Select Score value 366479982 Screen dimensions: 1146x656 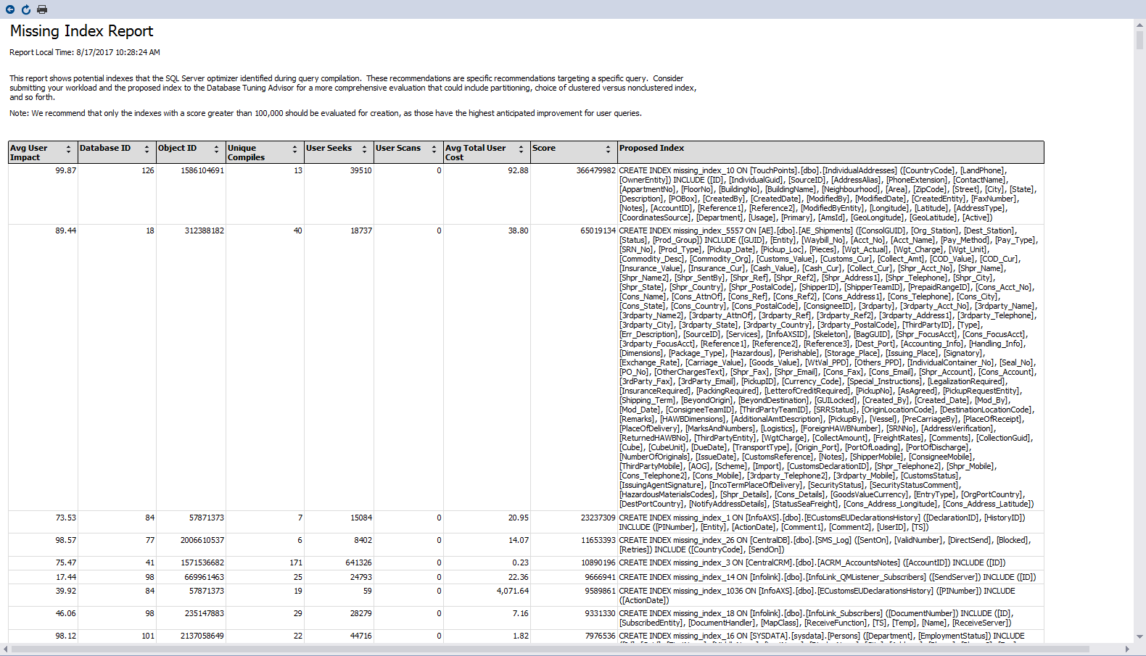[x=596, y=170]
